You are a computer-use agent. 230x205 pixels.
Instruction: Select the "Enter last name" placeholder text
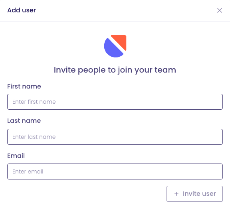(34, 137)
